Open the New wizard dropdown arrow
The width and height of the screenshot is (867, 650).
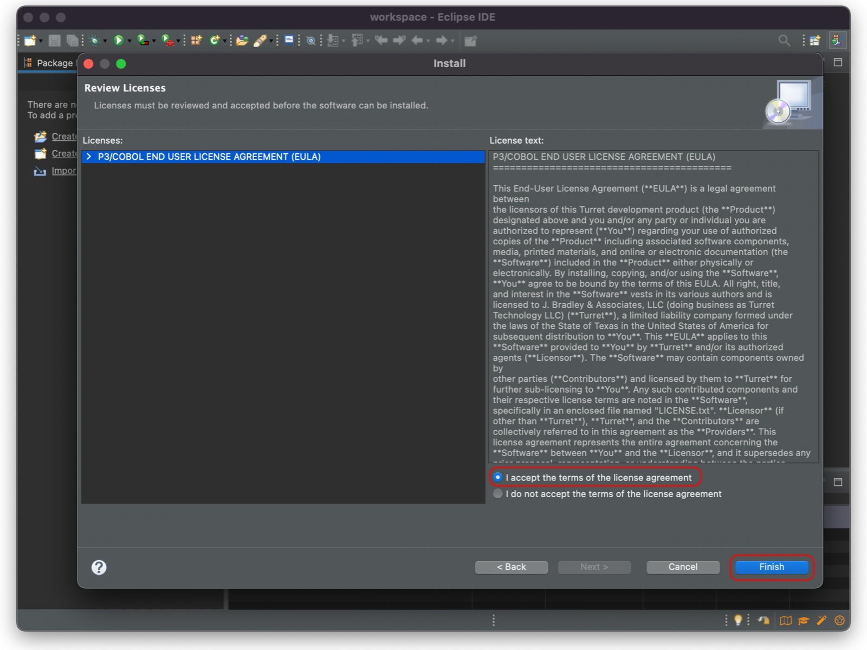pos(41,41)
